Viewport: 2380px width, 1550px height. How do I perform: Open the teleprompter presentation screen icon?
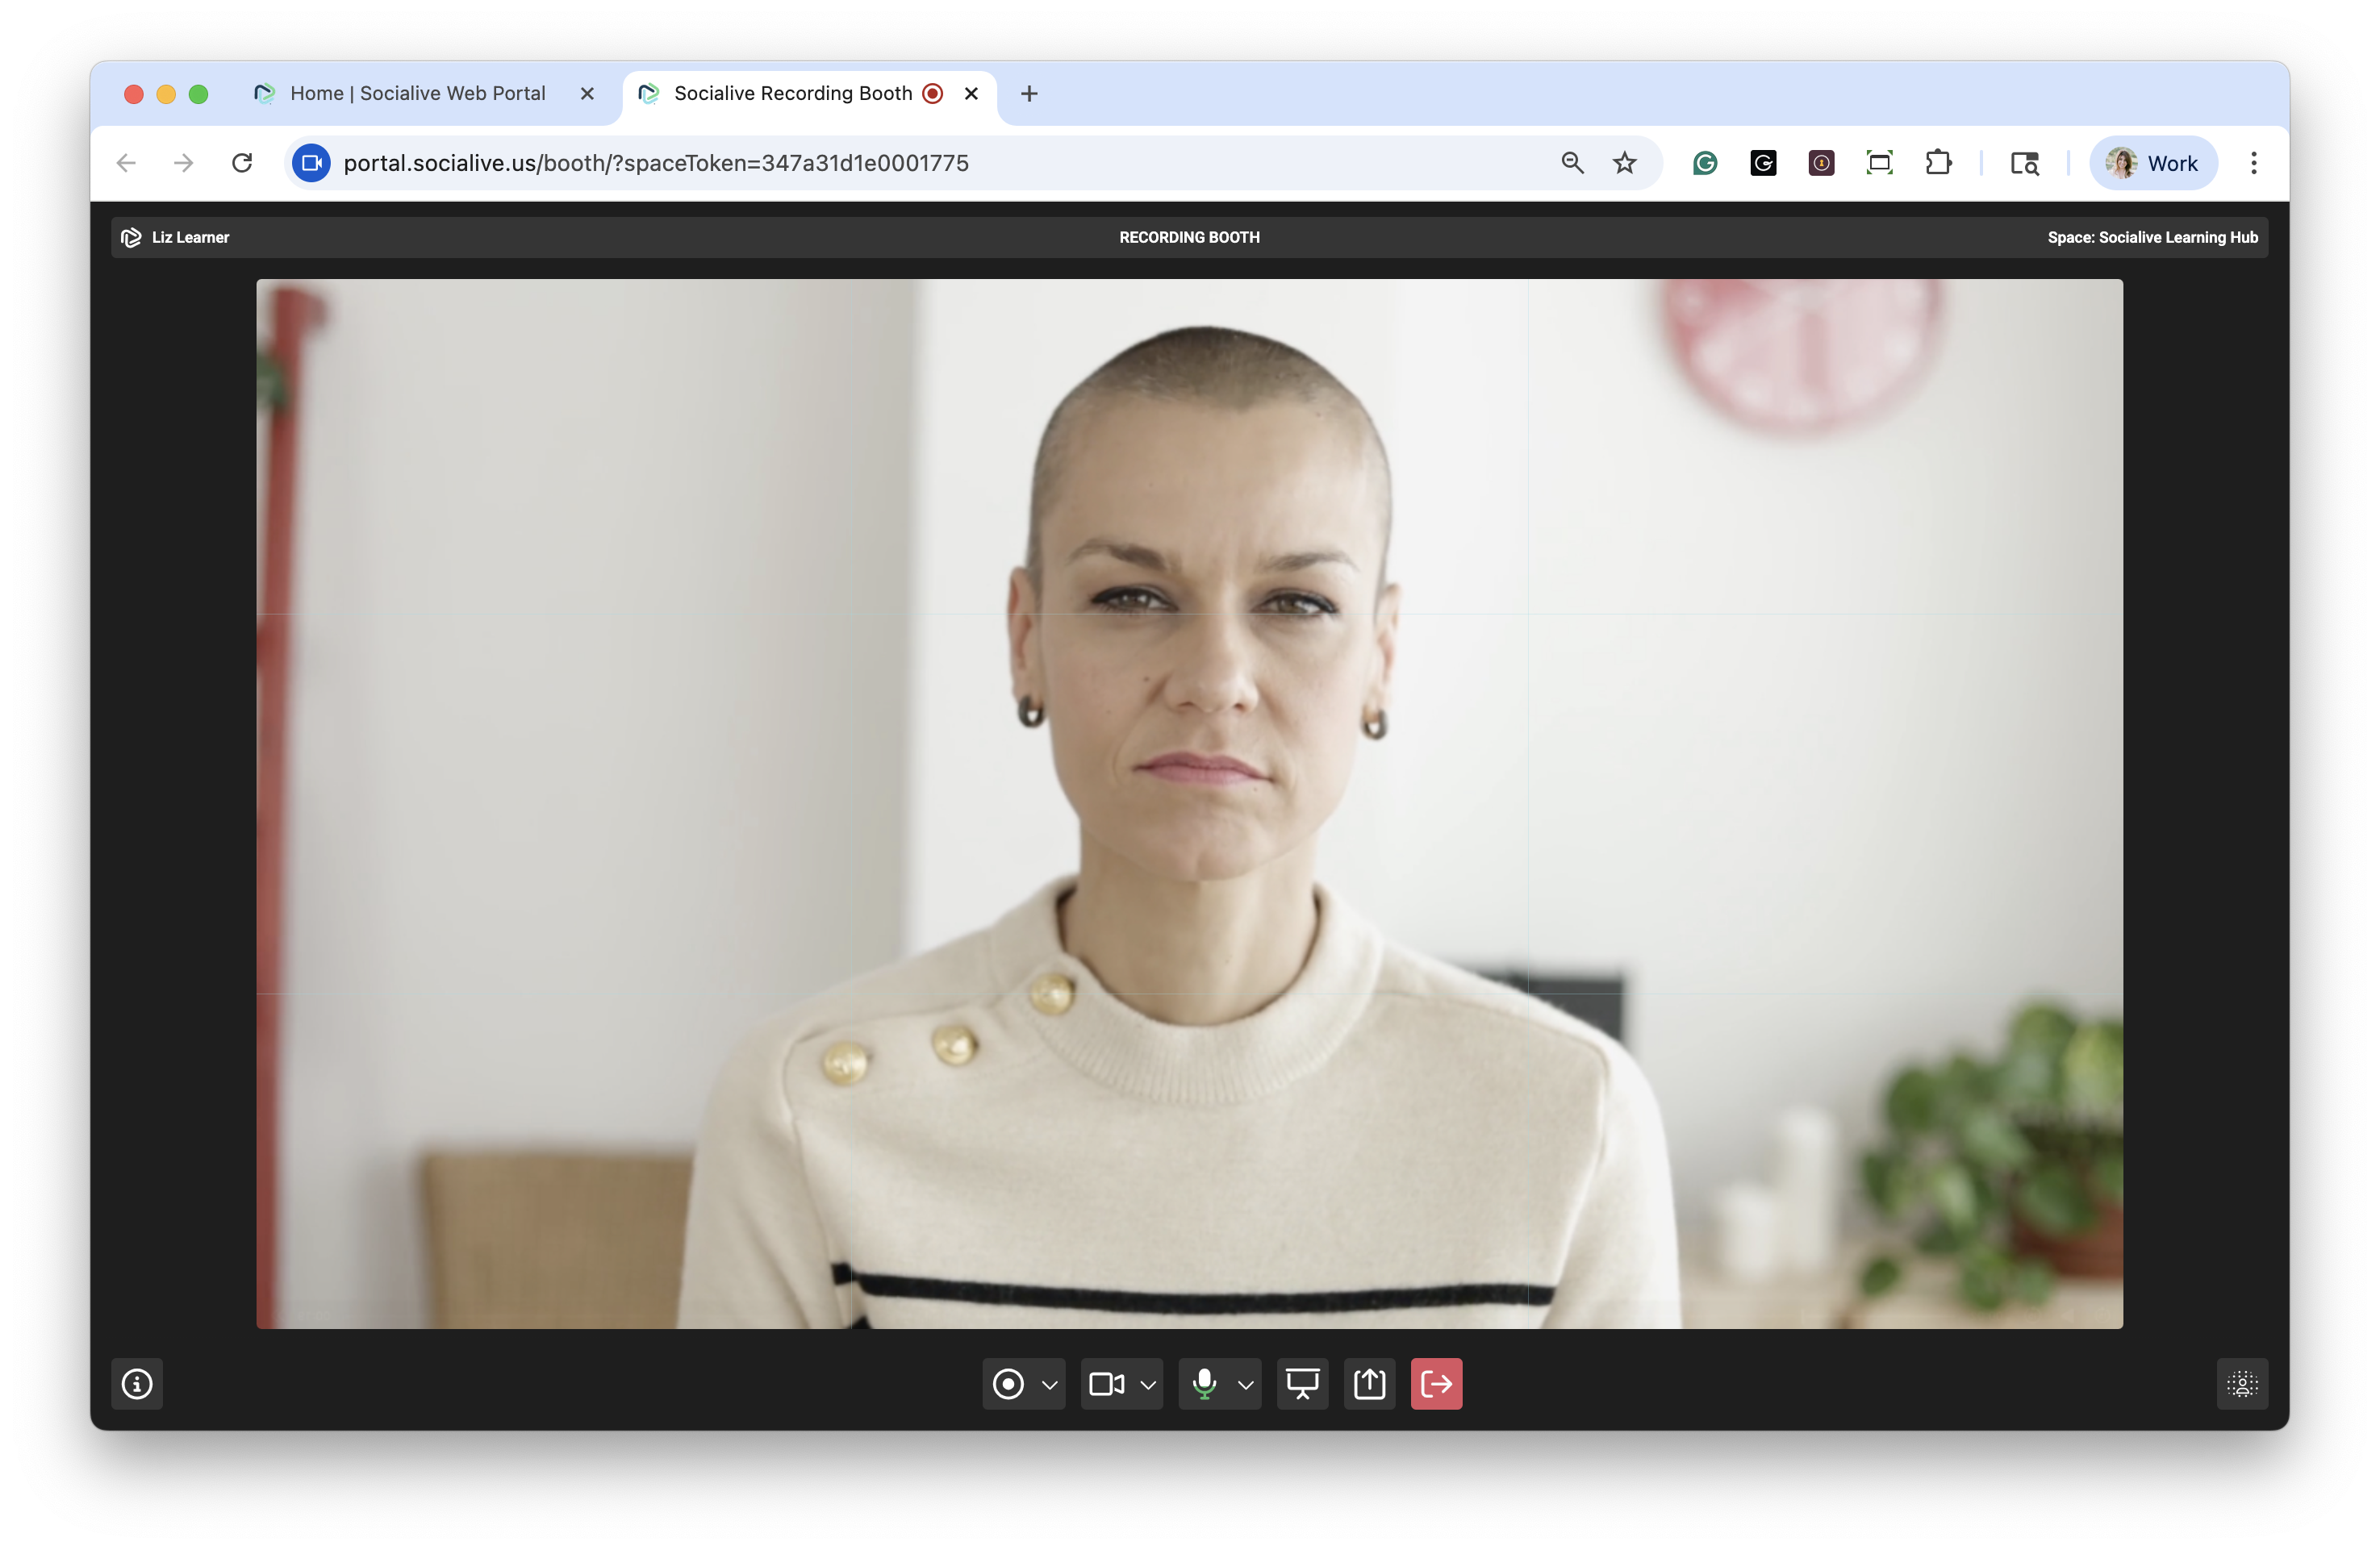(x=1302, y=1384)
